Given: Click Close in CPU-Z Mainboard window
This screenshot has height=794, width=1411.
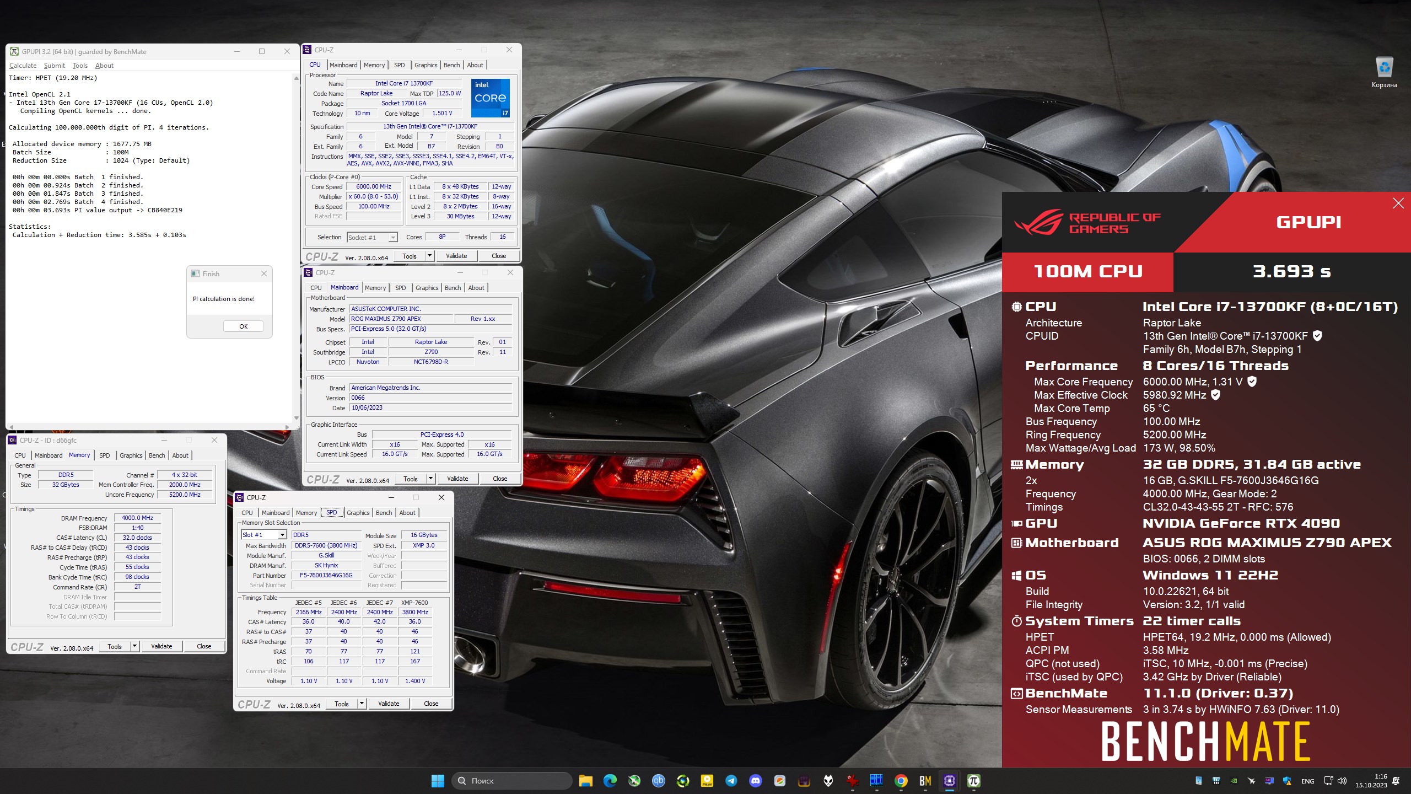Looking at the screenshot, I should click(500, 479).
